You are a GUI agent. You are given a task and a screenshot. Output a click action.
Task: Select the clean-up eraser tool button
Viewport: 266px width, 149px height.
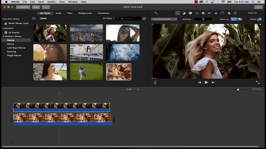point(240,19)
